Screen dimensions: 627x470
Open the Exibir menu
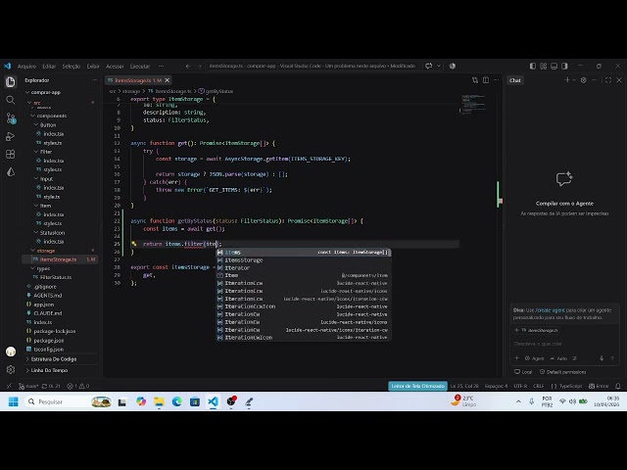(93, 67)
